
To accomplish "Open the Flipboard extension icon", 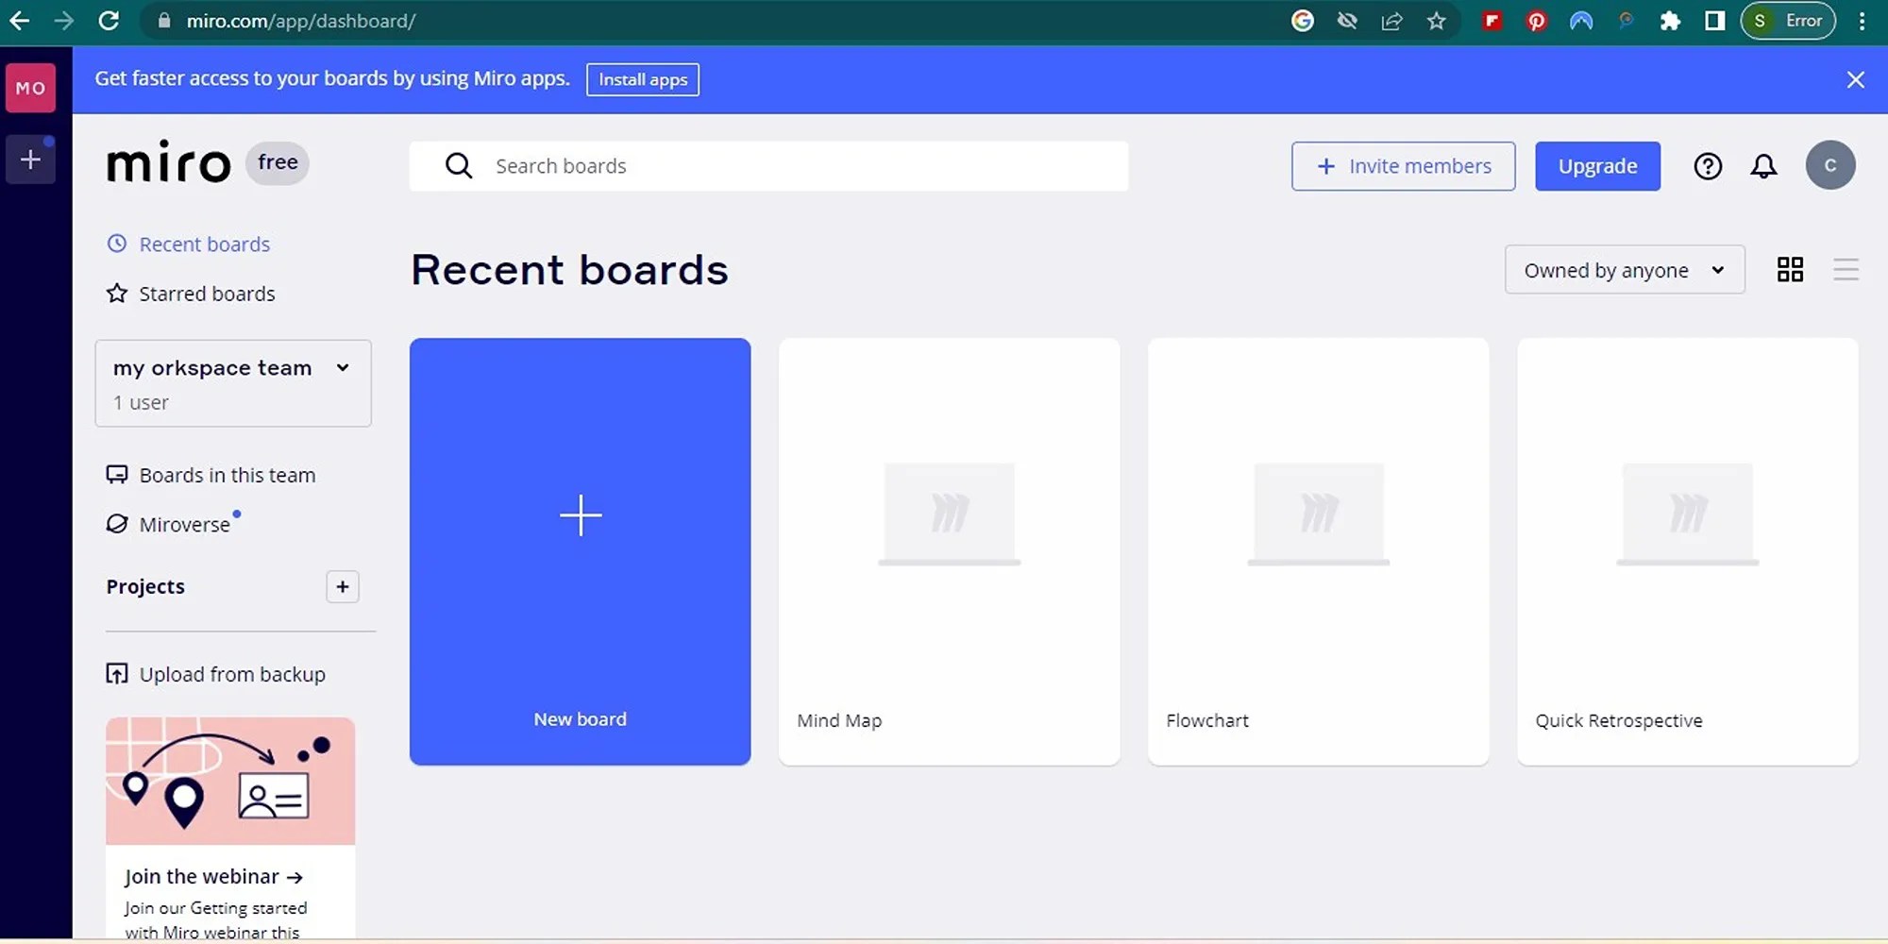I will [x=1492, y=21].
